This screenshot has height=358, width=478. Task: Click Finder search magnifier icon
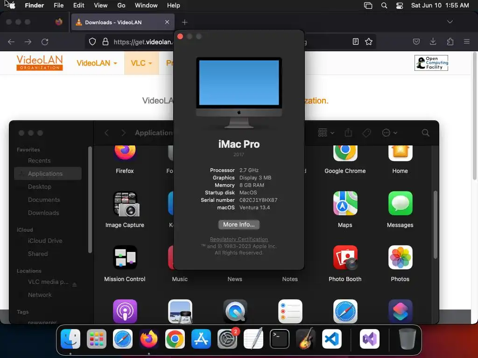tap(426, 133)
